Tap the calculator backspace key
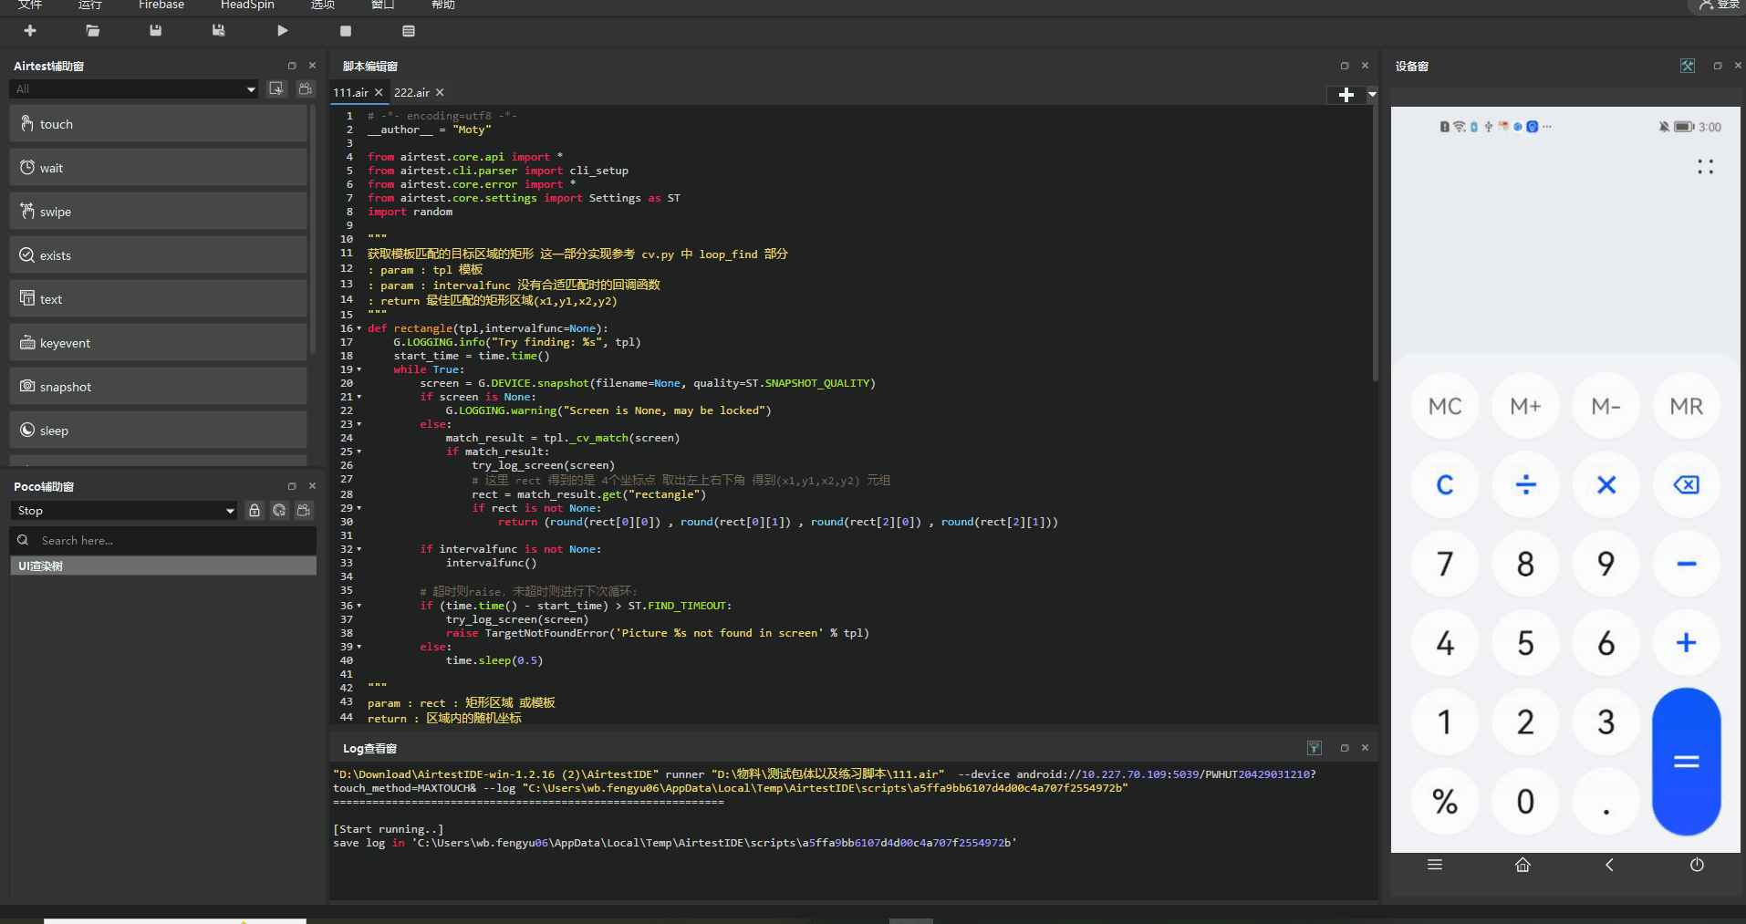 1687,484
